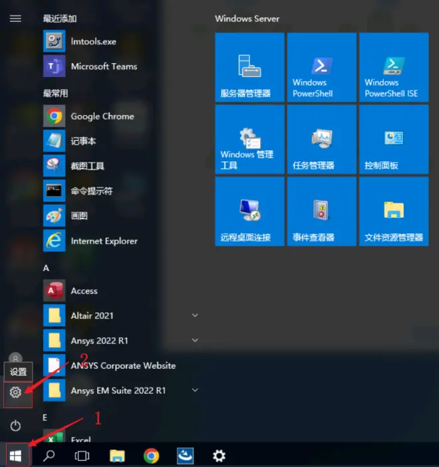The image size is (439, 467).
Task: Open Ansys EM Suite 2022 R1 folder
Action: [x=121, y=390]
